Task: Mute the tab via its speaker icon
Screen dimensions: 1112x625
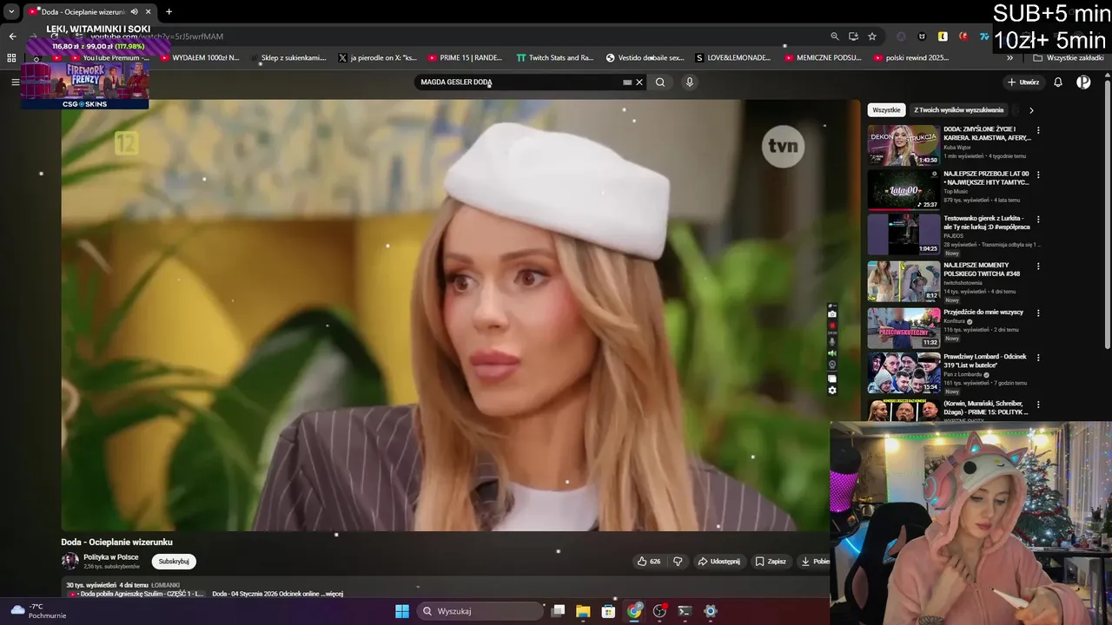Action: click(134, 12)
